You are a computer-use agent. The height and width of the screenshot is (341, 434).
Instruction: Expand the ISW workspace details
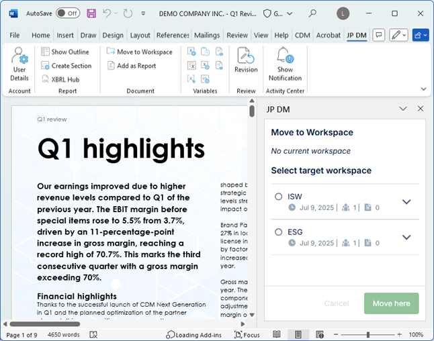click(x=406, y=202)
